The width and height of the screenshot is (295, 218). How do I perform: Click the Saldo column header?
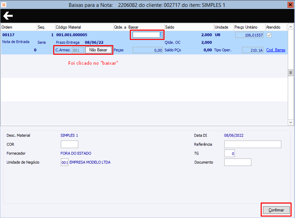[189, 27]
